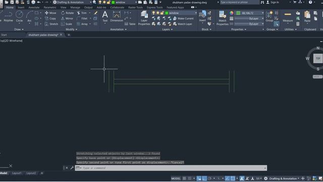Select the Circle draw tool

click(19, 17)
